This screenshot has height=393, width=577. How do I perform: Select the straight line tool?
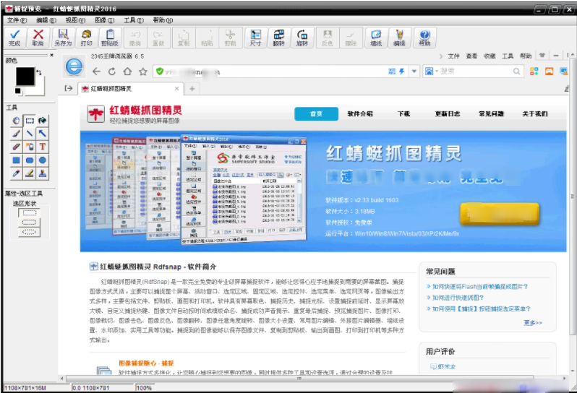tap(30, 134)
